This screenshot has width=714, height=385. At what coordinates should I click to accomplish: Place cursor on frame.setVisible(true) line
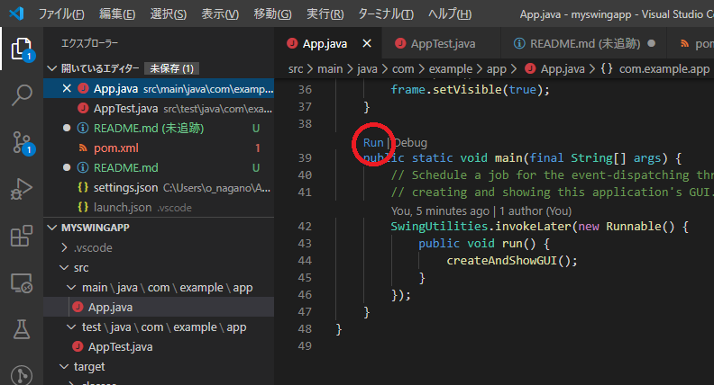coord(470,90)
